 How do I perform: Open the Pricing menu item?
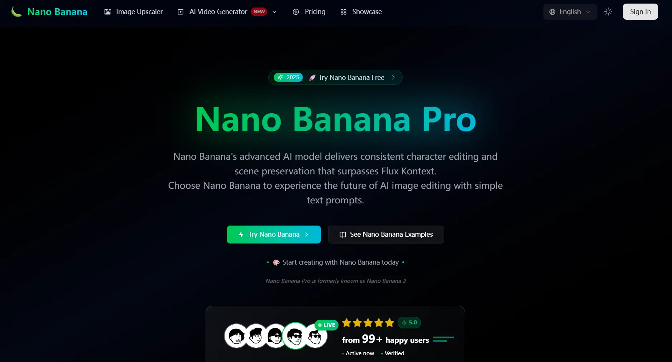coord(309,12)
